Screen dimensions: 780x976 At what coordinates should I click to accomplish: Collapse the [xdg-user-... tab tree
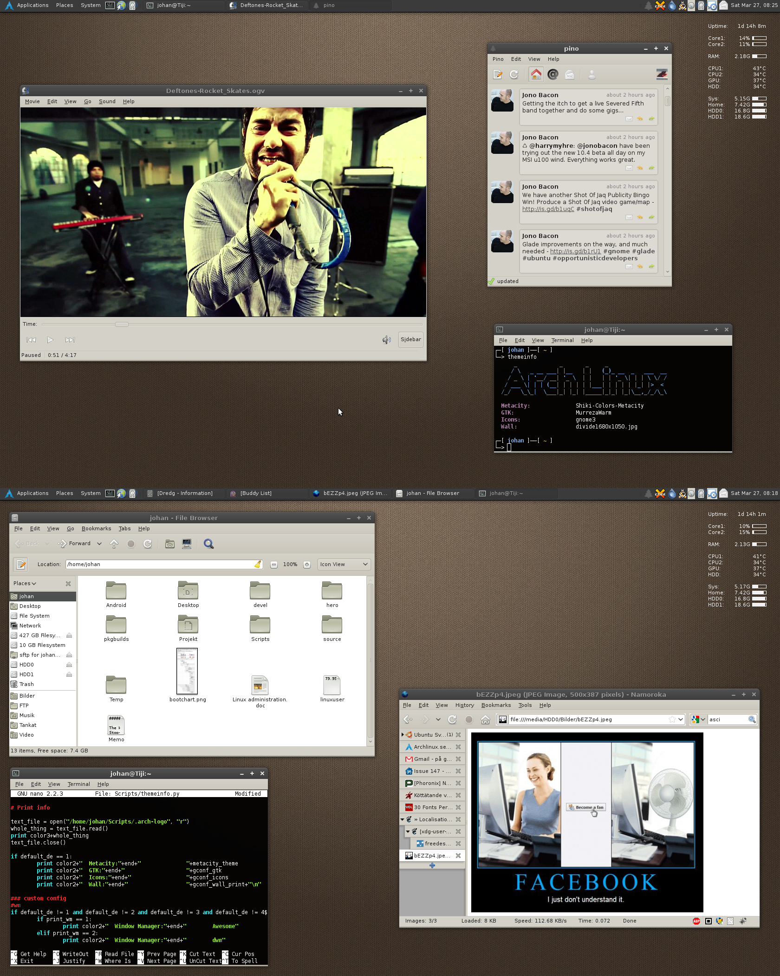point(408,831)
